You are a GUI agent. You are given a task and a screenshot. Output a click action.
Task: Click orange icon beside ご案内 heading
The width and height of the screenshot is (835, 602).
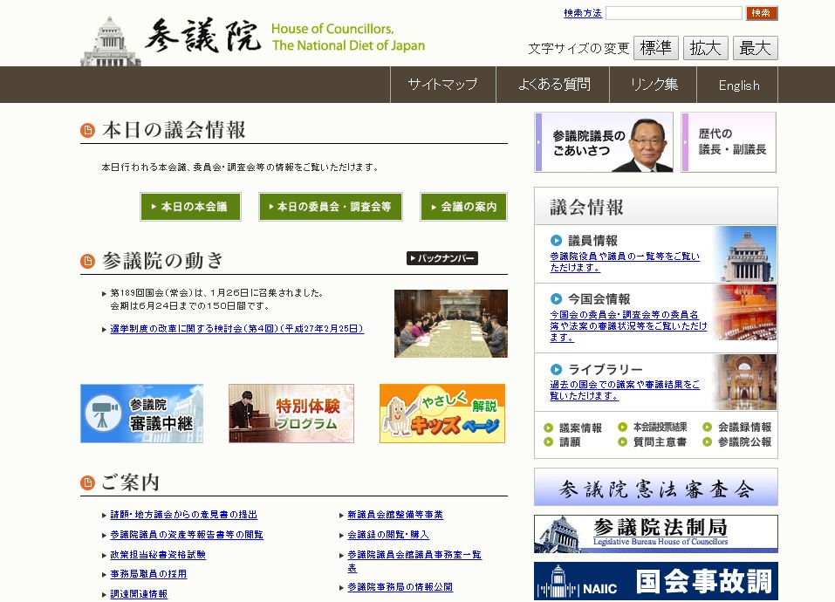(88, 482)
